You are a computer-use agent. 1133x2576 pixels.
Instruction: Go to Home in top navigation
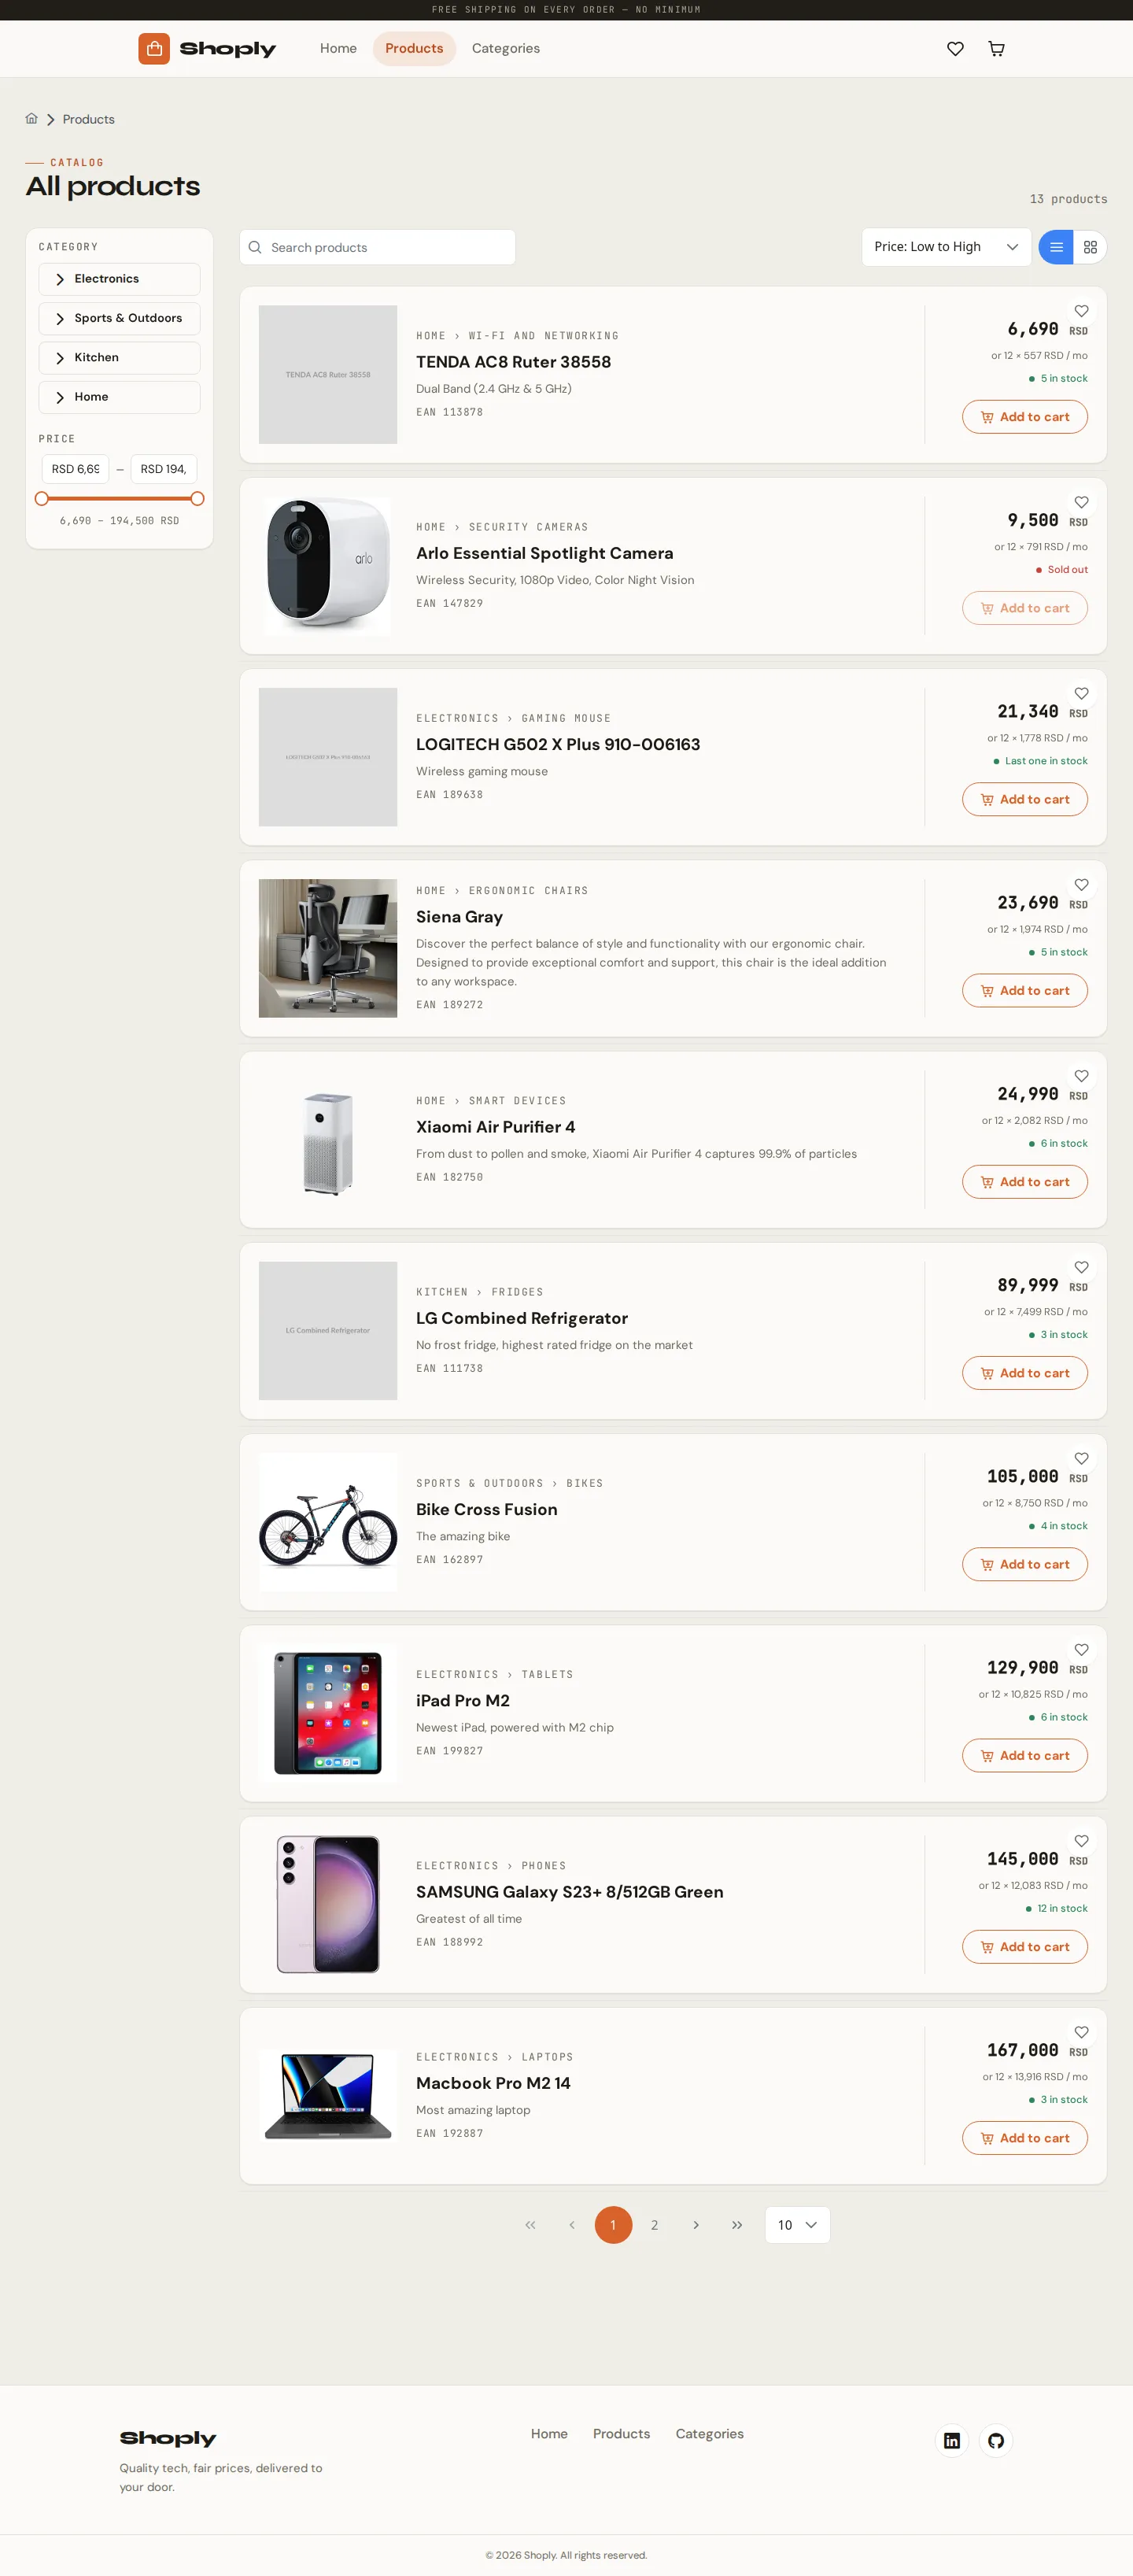click(x=338, y=48)
